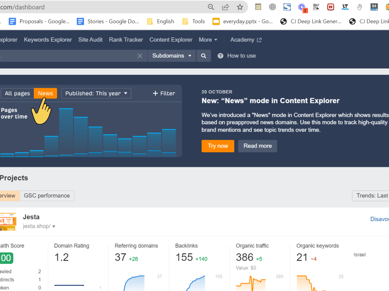Click the share page icon in address bar
This screenshot has width=389, height=291.
point(225,7)
